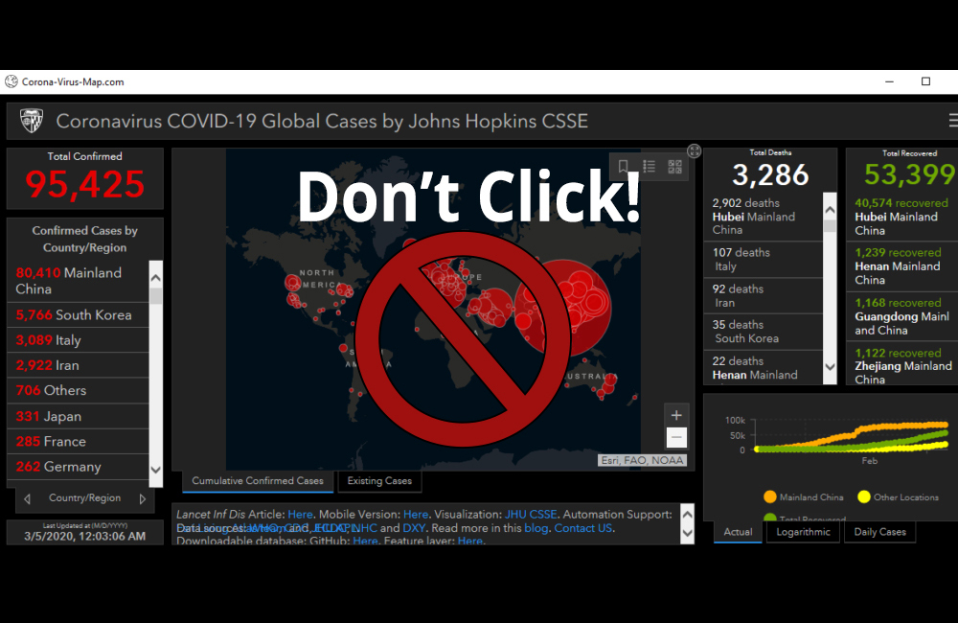Toggle Other Locations yellow legend marker
Image resolution: width=958 pixels, height=623 pixels.
click(x=863, y=497)
